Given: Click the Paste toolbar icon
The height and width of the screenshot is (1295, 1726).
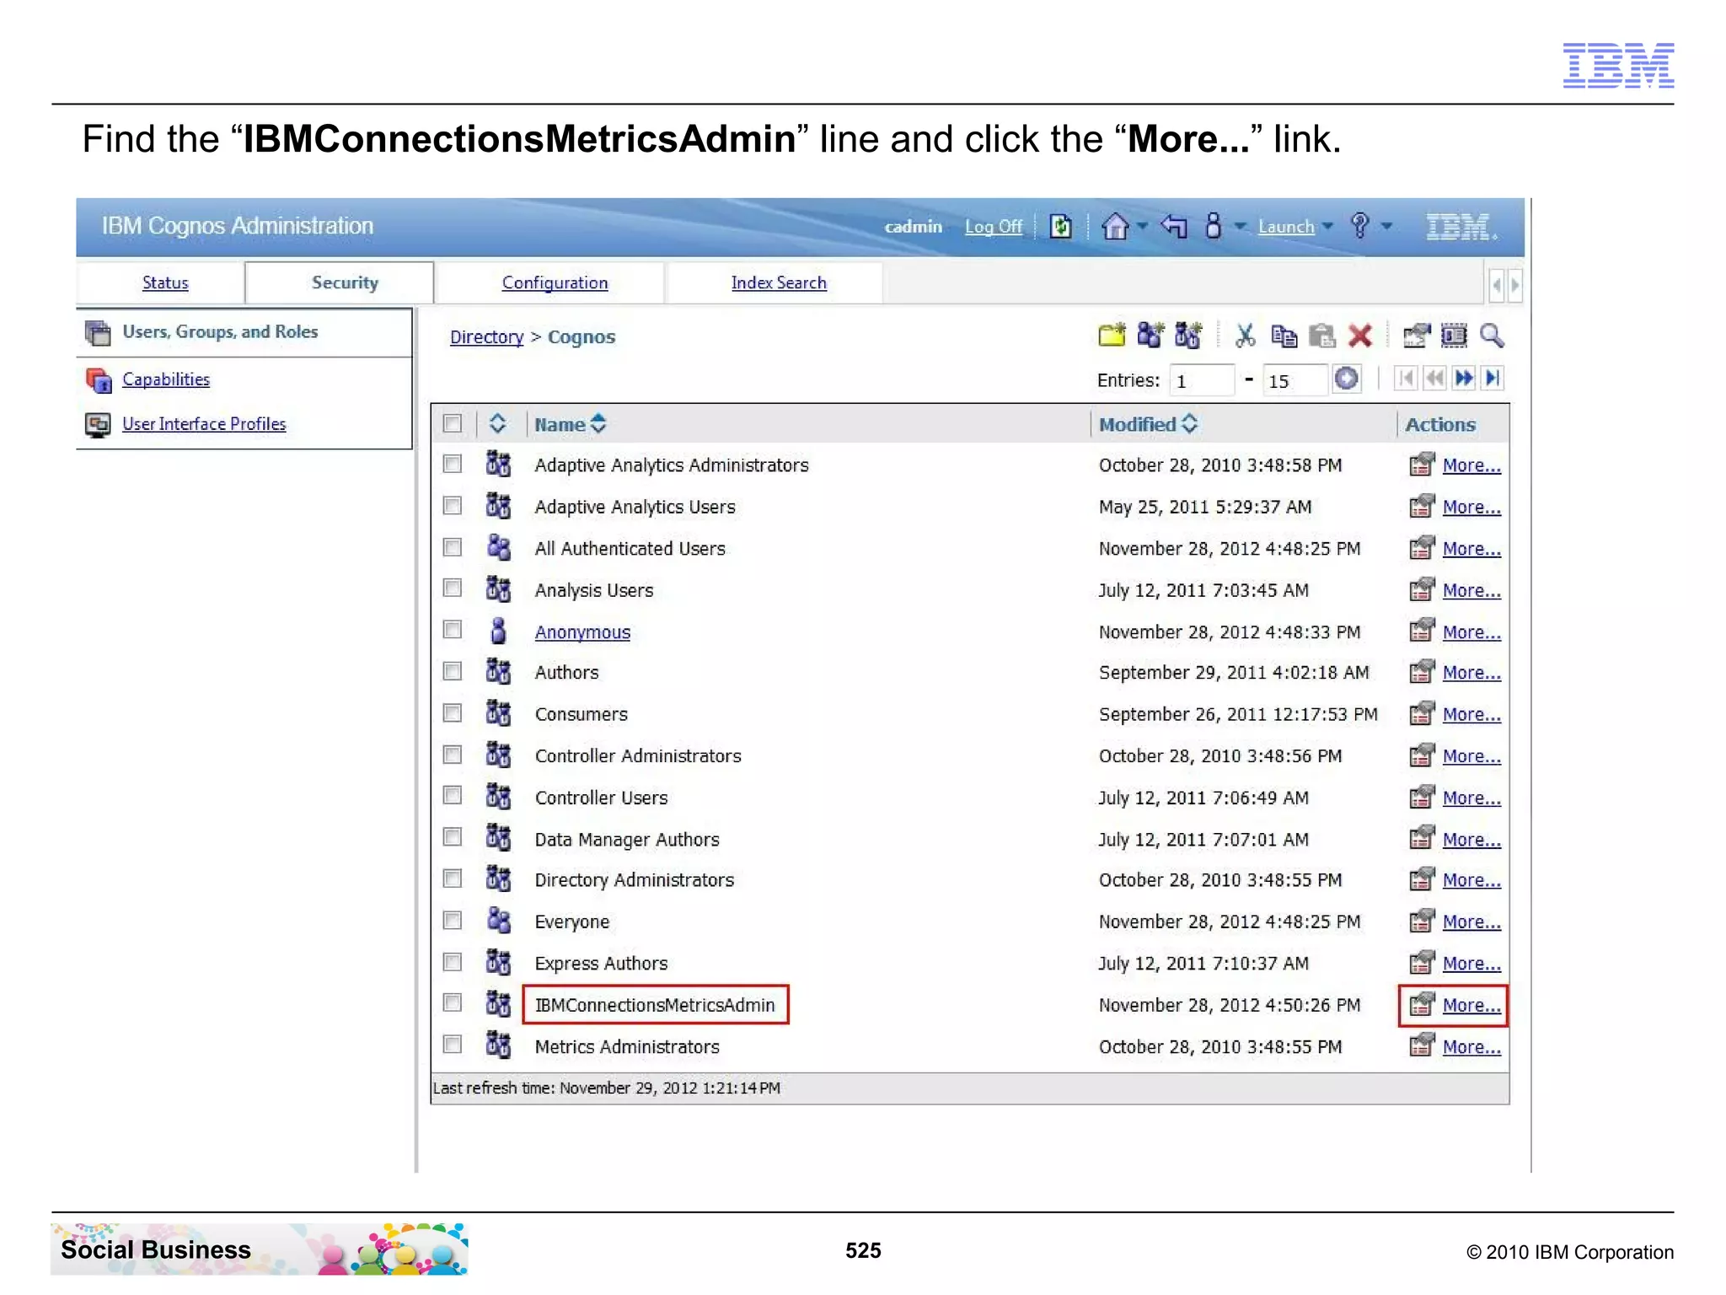Looking at the screenshot, I should [1321, 336].
